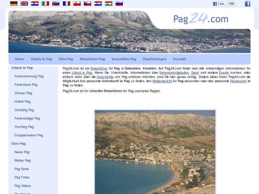259x194 pixels.
Task: Open Yachting Pag sidebar link
Action: [x=24, y=127]
